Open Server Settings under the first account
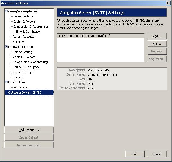Image resolution: width=172 pixels, height=162 pixels. coord(23,16)
